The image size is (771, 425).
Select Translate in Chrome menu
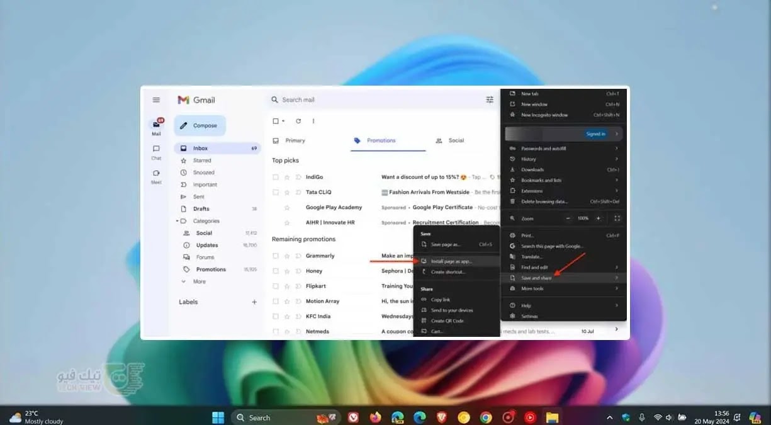point(564,257)
